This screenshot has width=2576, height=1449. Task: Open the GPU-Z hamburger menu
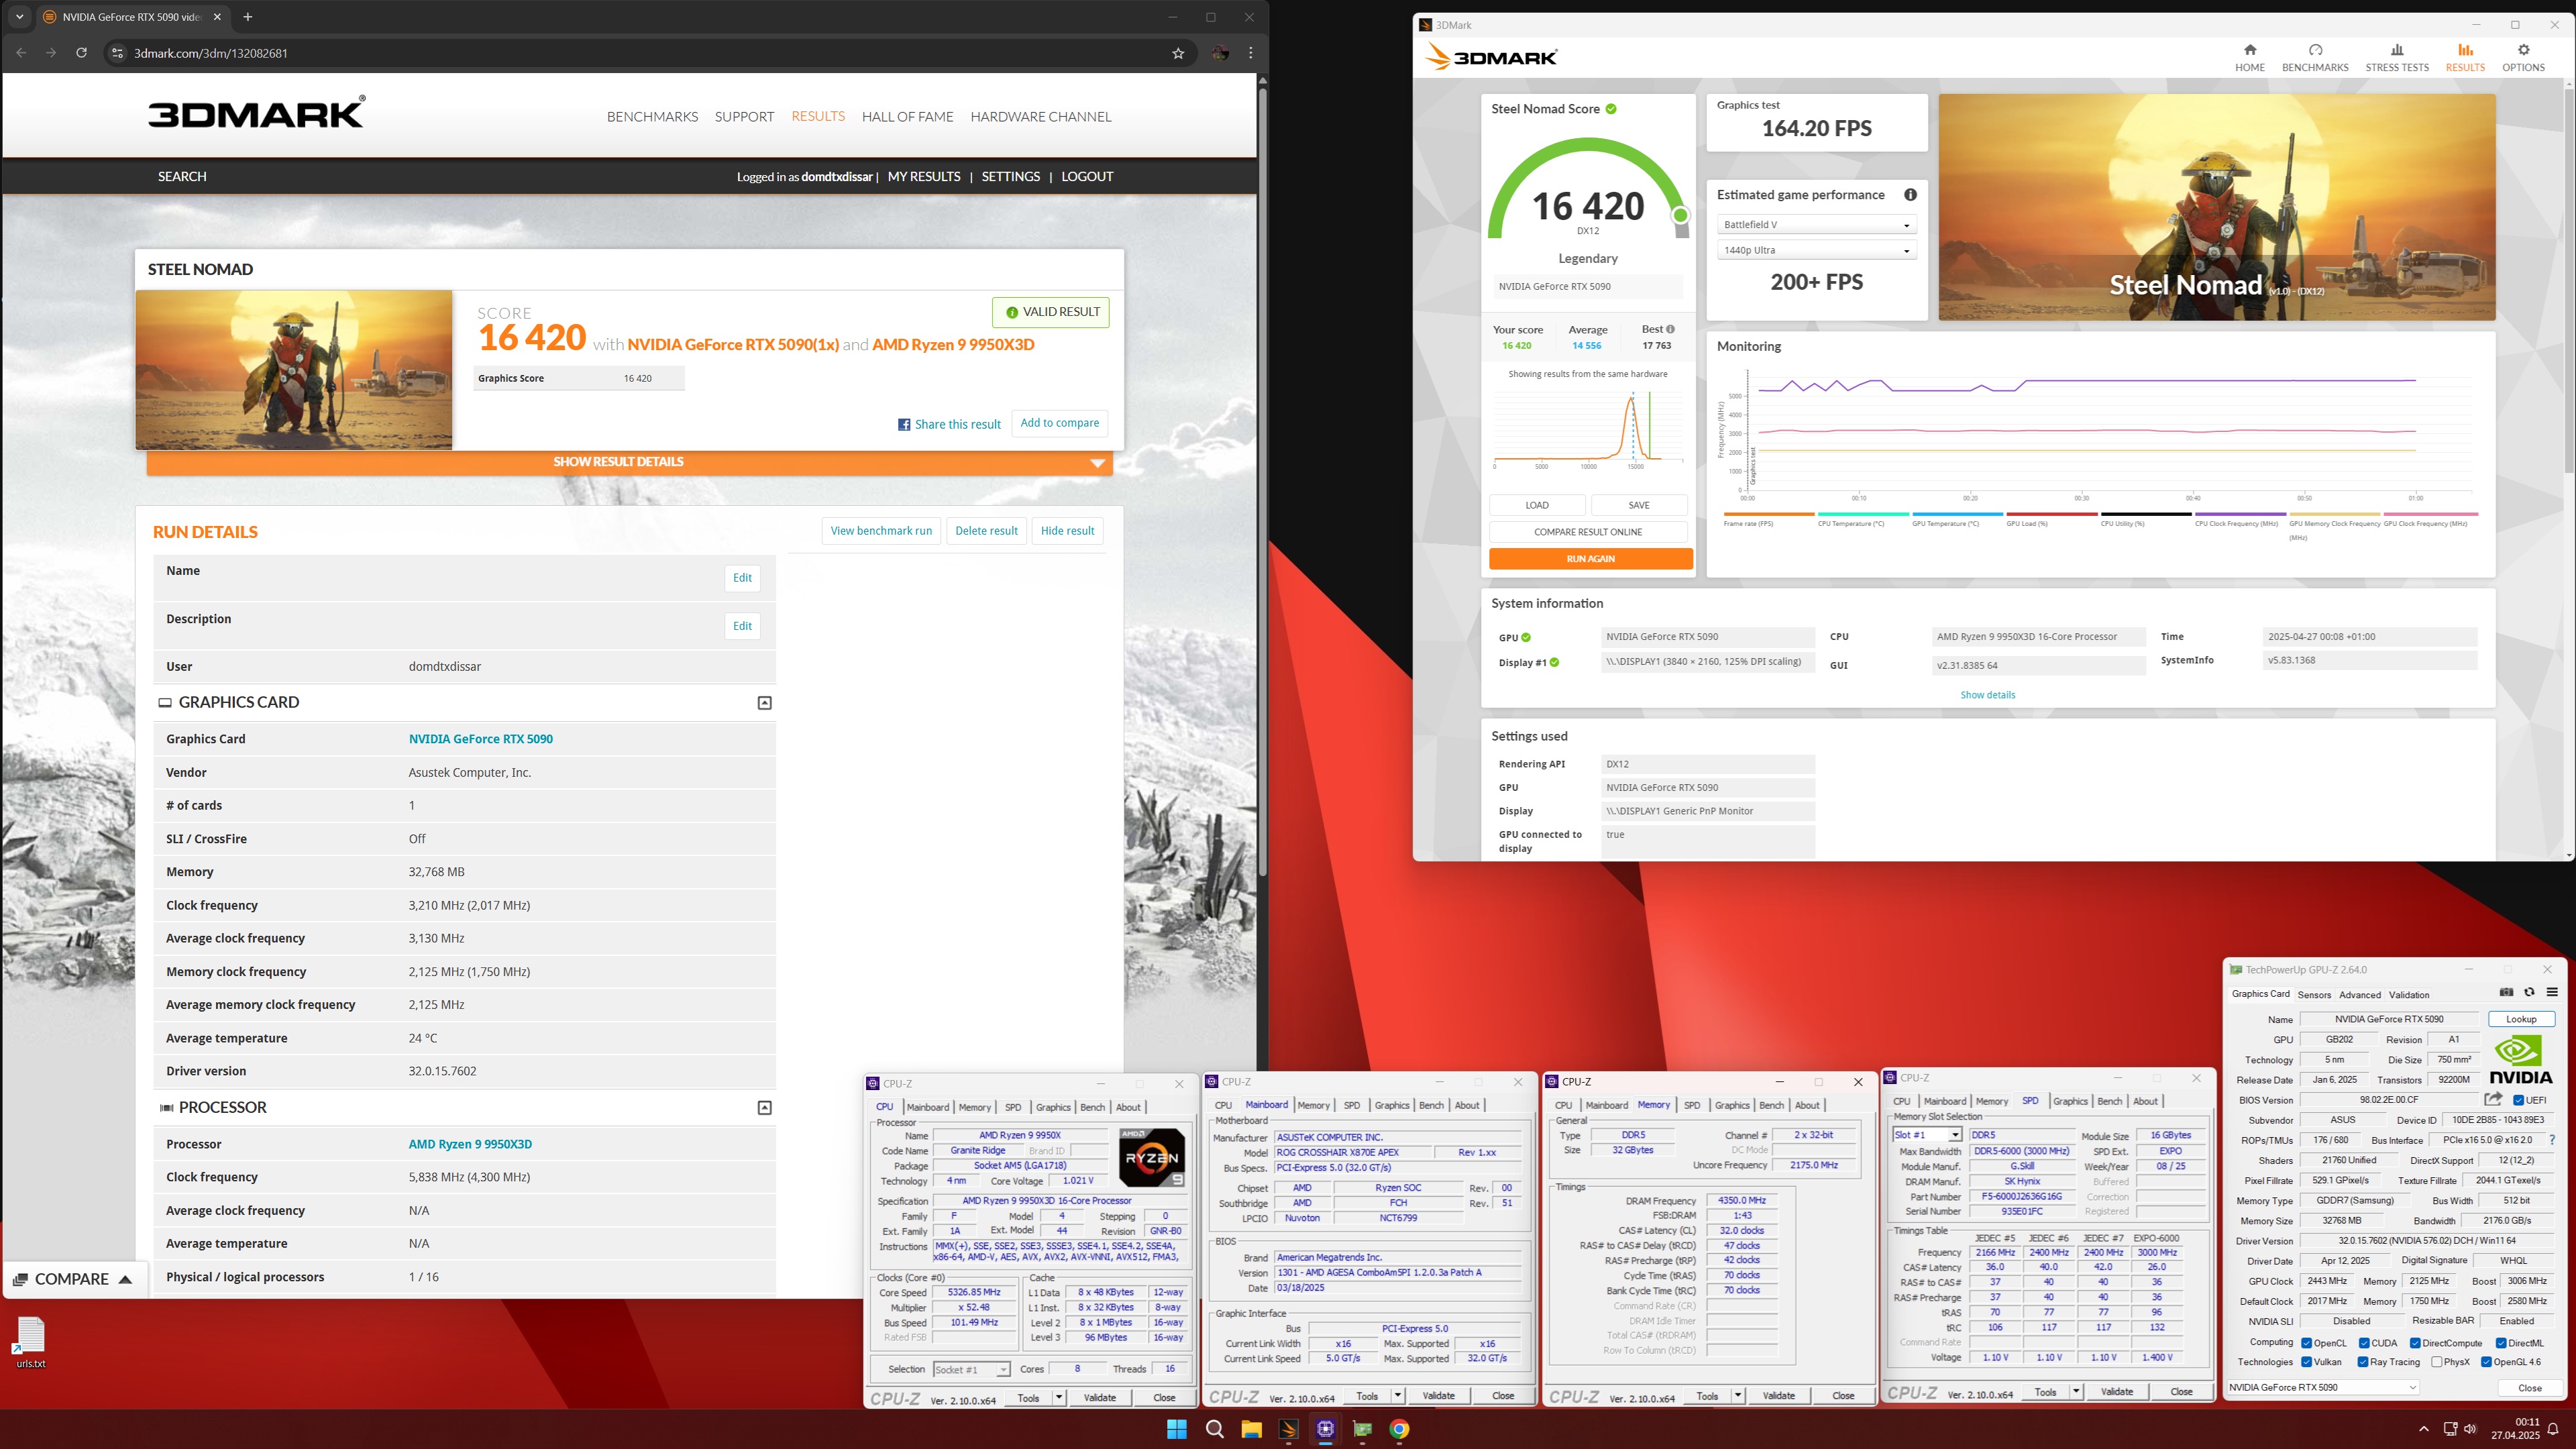point(2552,992)
